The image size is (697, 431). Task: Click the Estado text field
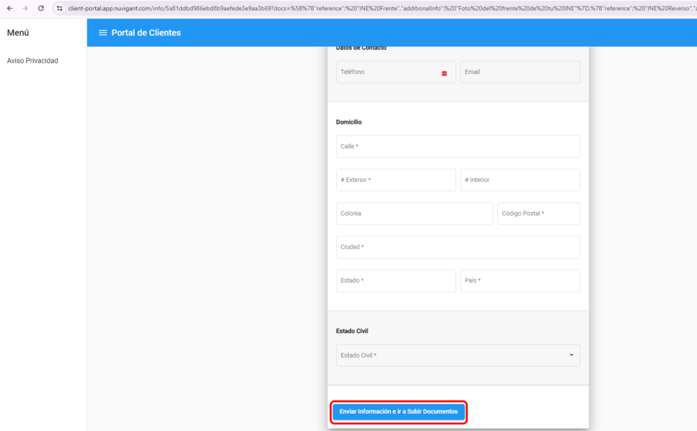point(395,281)
